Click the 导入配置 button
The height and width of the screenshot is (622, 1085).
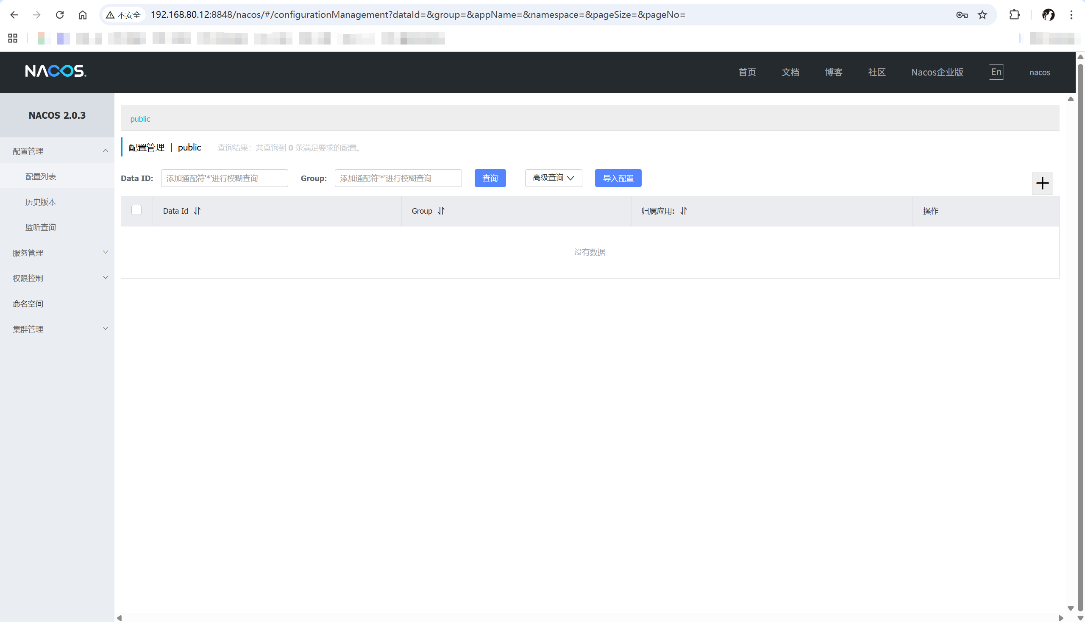(x=618, y=178)
